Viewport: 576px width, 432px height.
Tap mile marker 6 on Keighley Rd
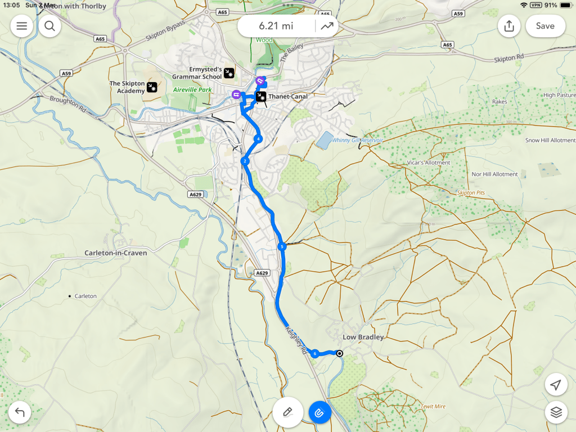[x=315, y=354]
